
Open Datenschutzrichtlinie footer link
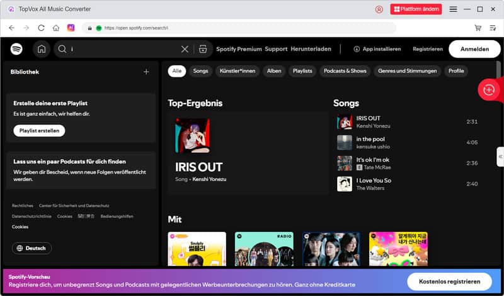coord(31,216)
